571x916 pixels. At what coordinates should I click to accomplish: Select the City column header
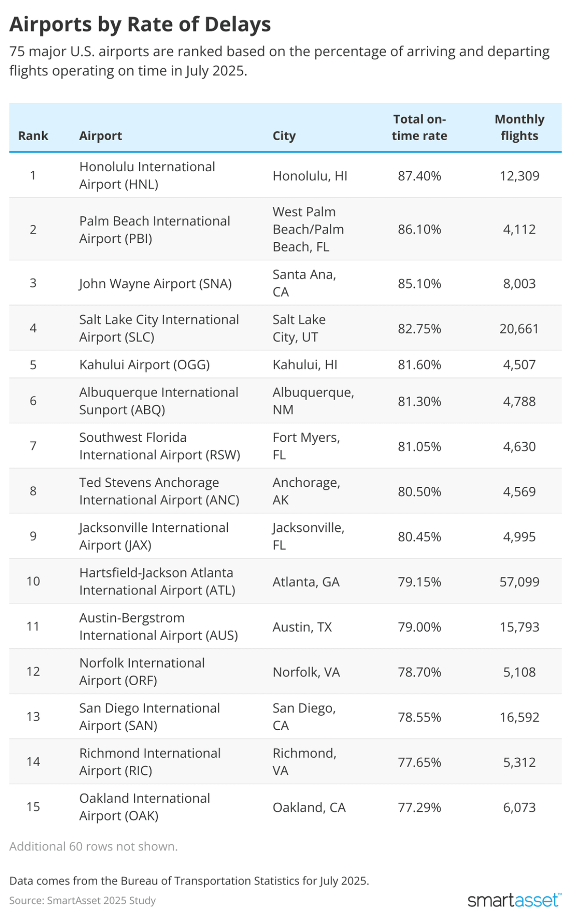pos(284,136)
